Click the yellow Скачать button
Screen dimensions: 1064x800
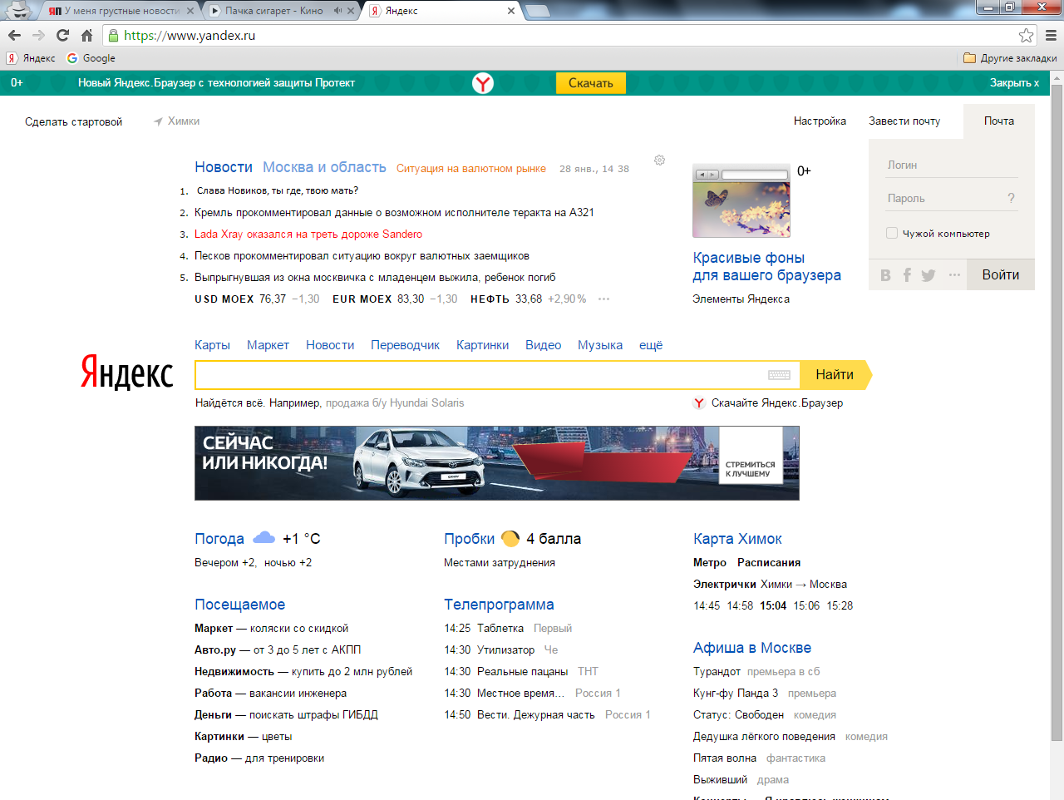pyautogui.click(x=591, y=83)
